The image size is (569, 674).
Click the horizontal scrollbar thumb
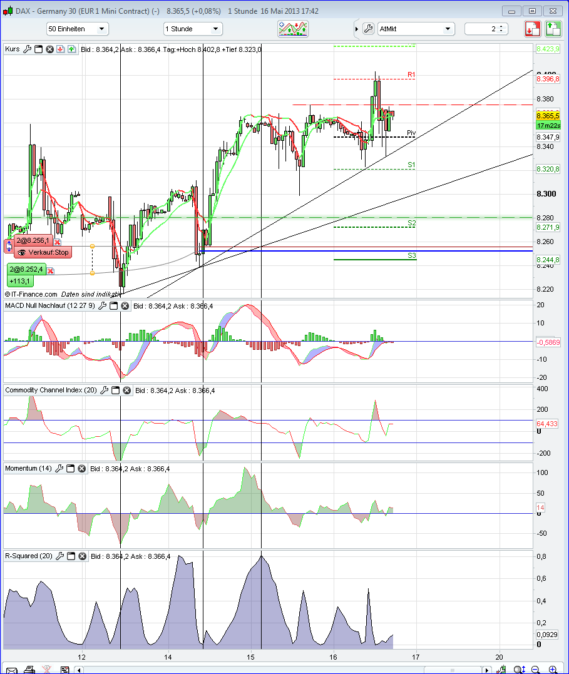coord(453,670)
